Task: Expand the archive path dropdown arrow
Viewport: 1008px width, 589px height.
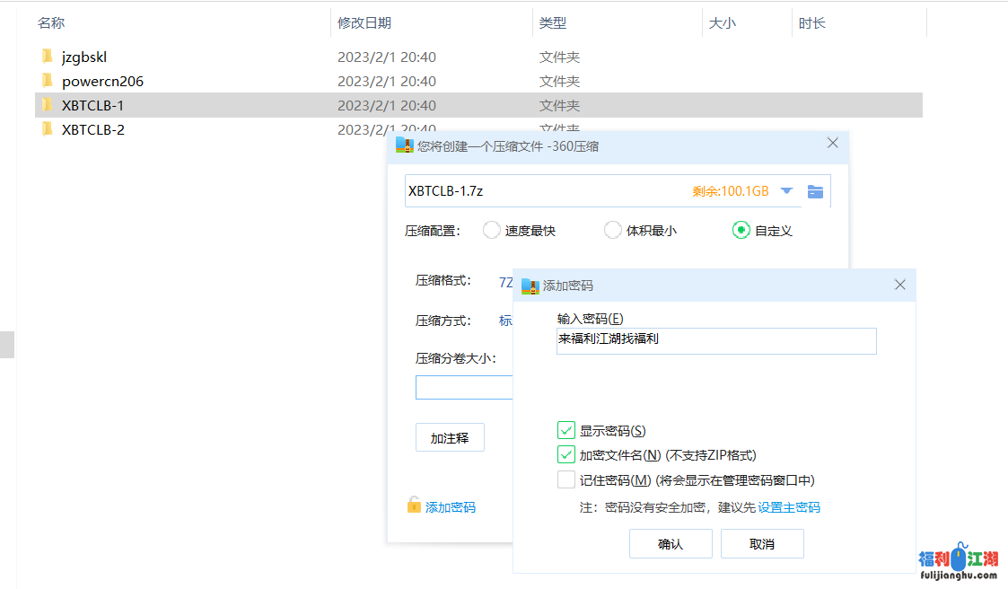Action: pos(787,191)
